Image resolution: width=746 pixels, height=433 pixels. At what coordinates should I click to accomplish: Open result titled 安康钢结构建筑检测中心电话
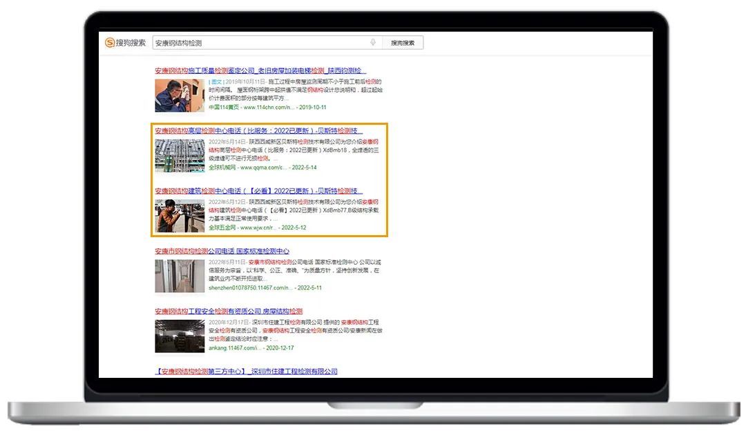click(258, 190)
